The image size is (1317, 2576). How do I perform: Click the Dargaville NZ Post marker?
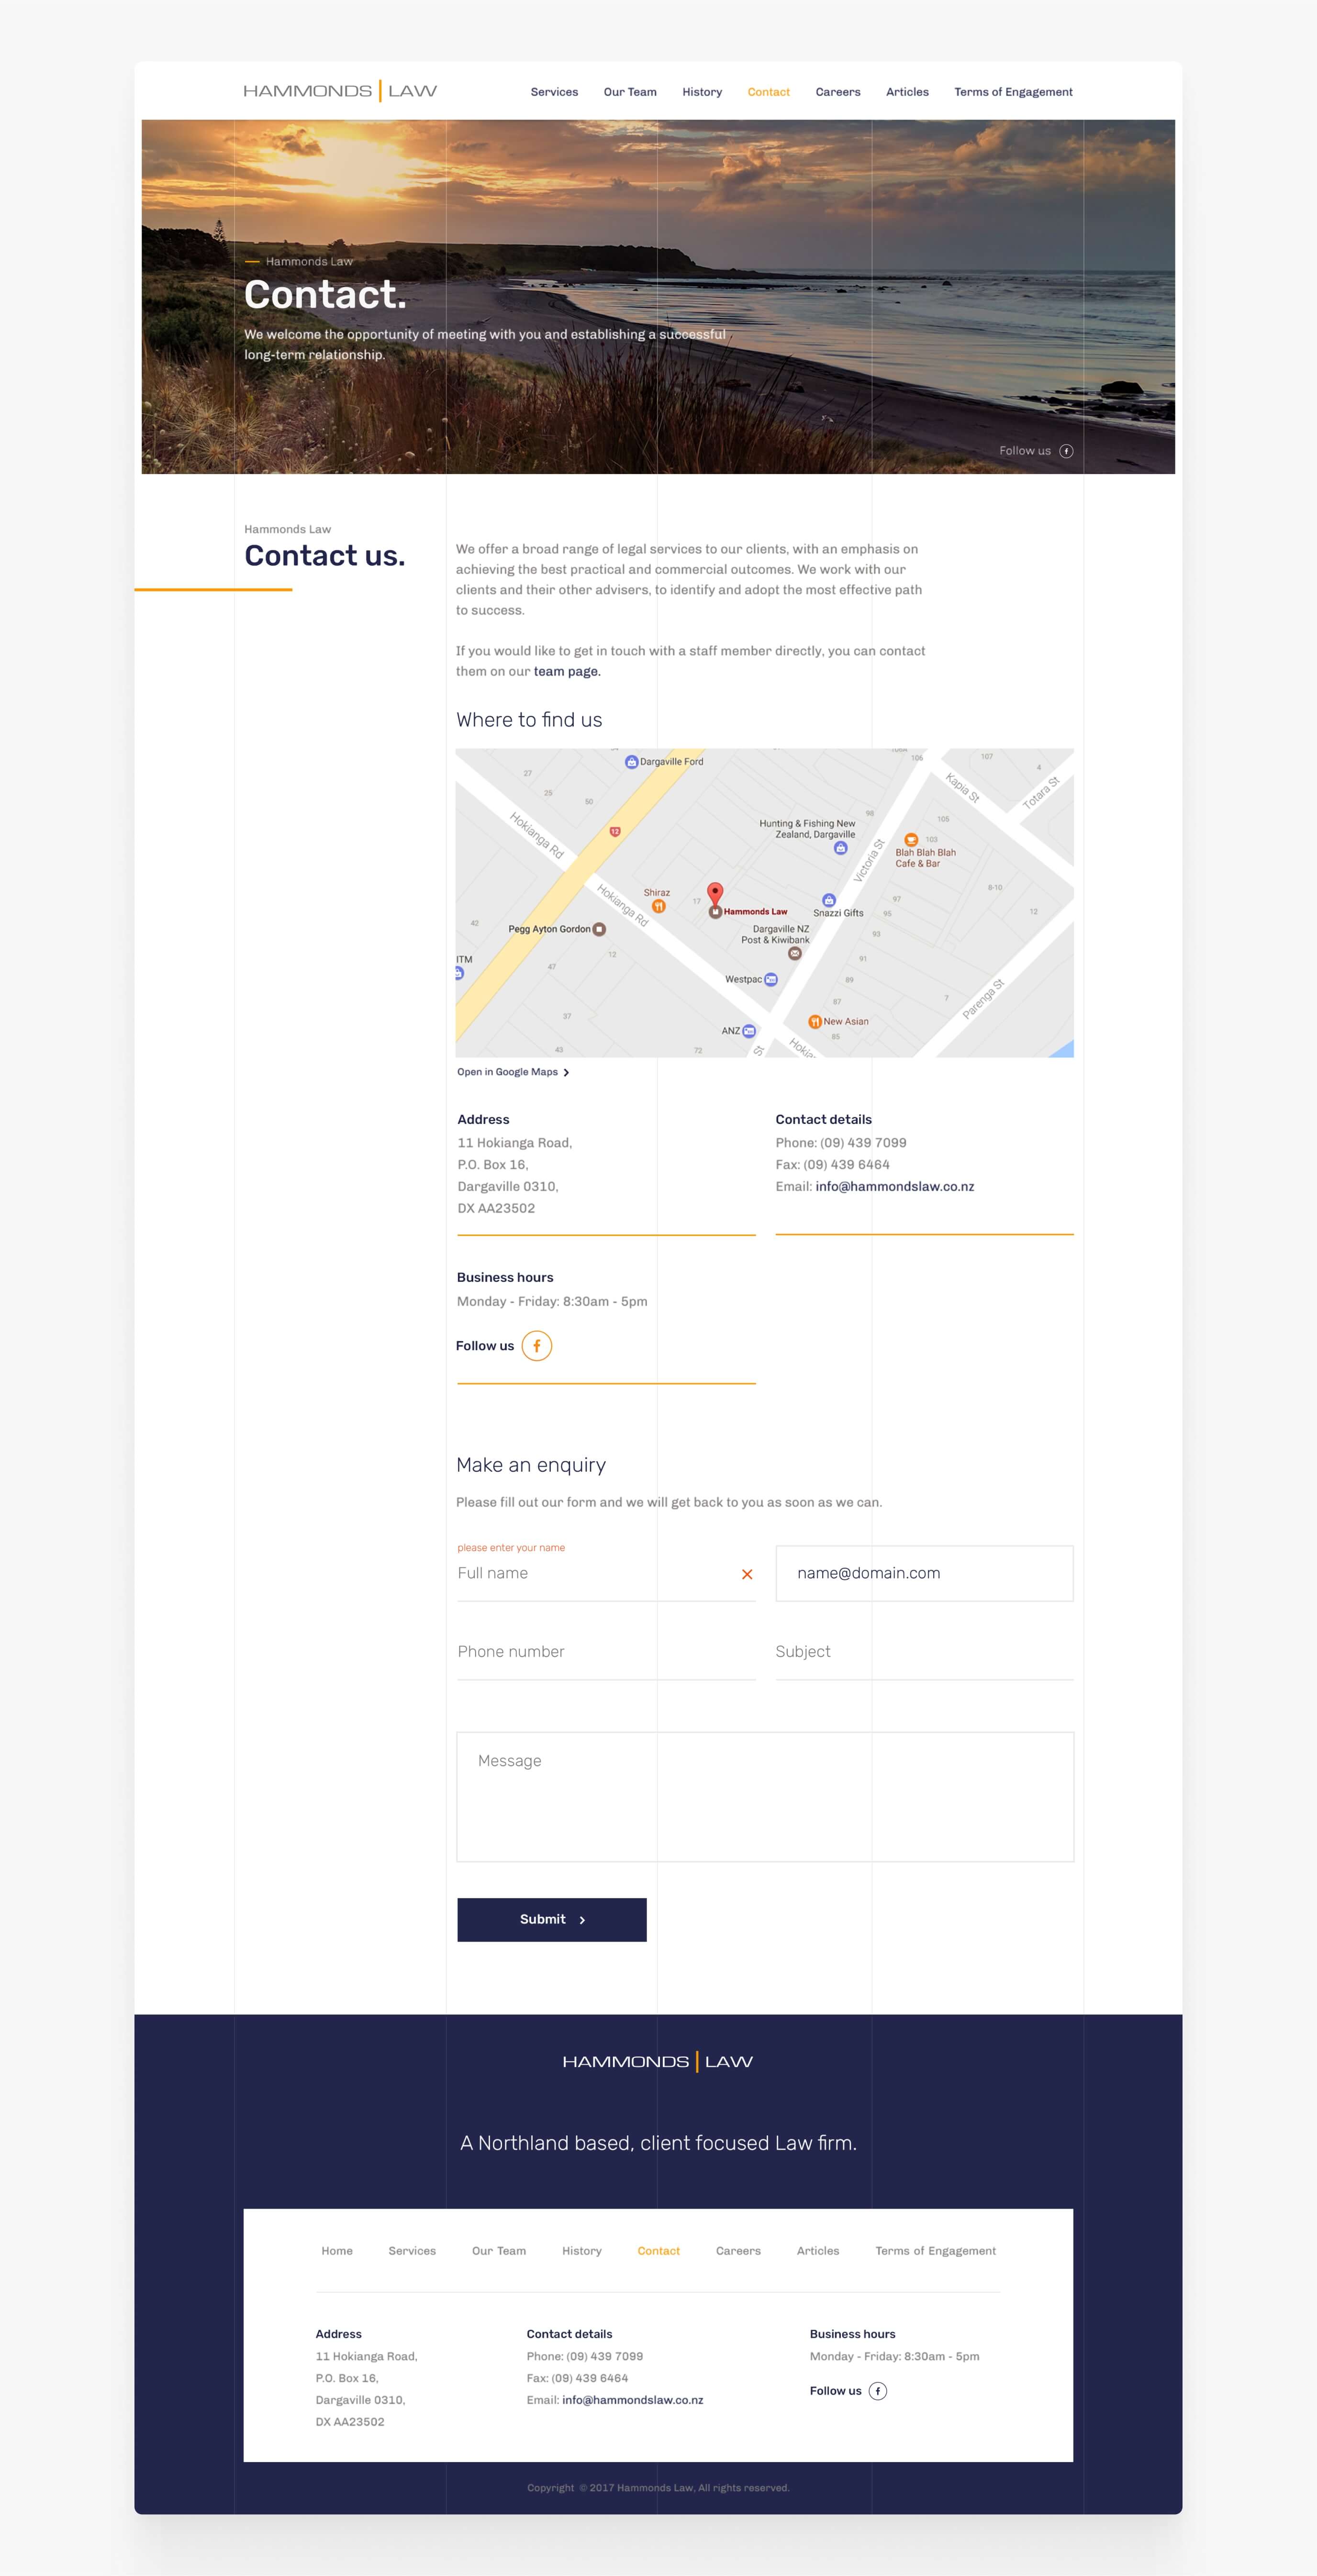pyautogui.click(x=795, y=954)
